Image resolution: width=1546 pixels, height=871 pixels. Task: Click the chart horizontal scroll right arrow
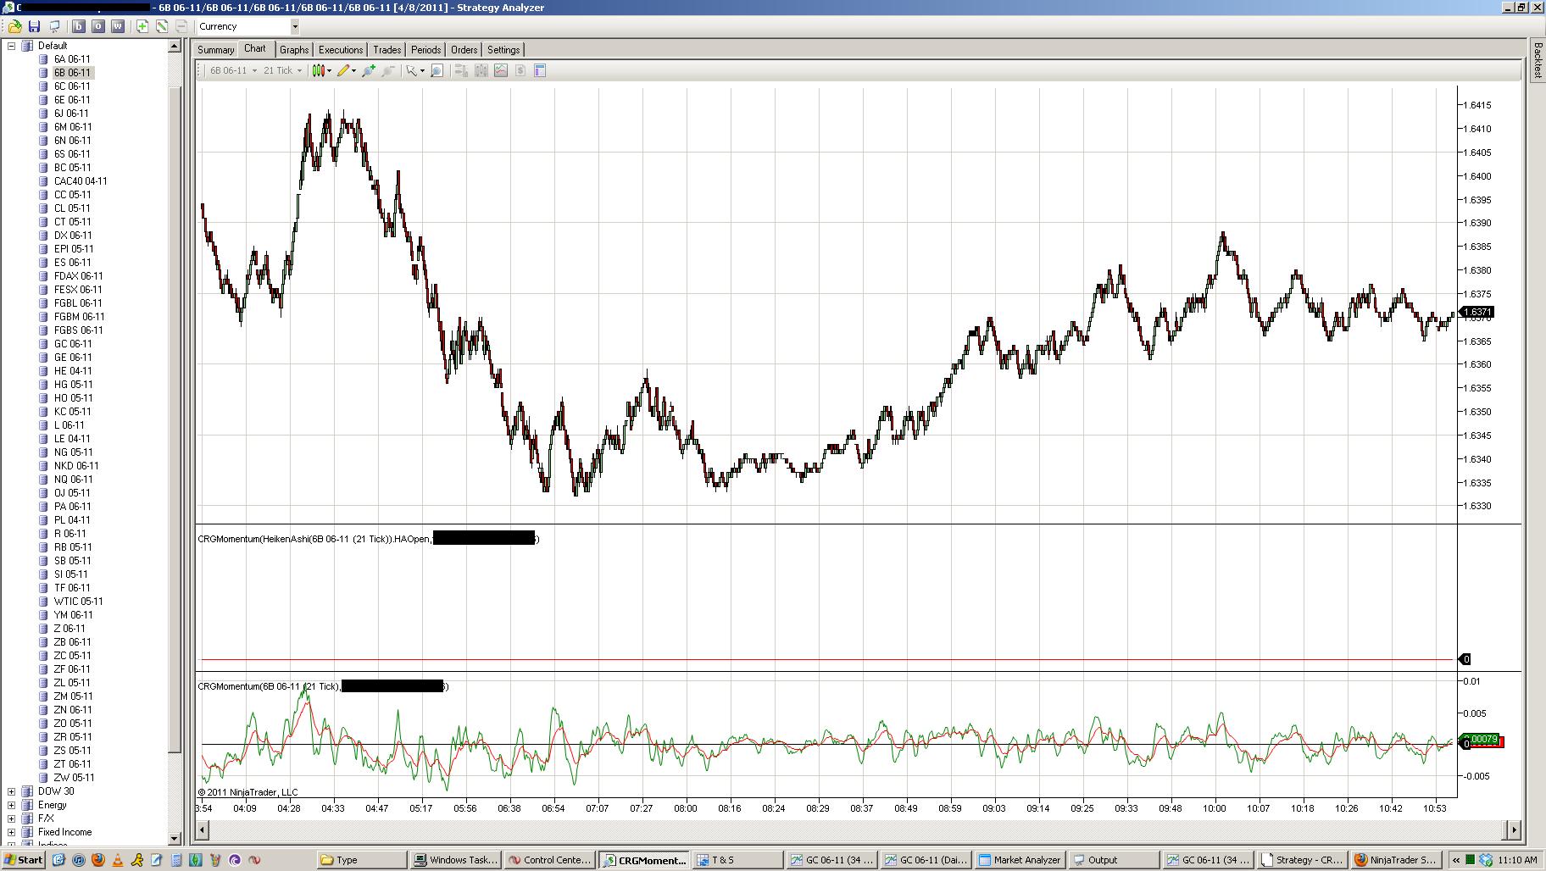(x=1514, y=829)
